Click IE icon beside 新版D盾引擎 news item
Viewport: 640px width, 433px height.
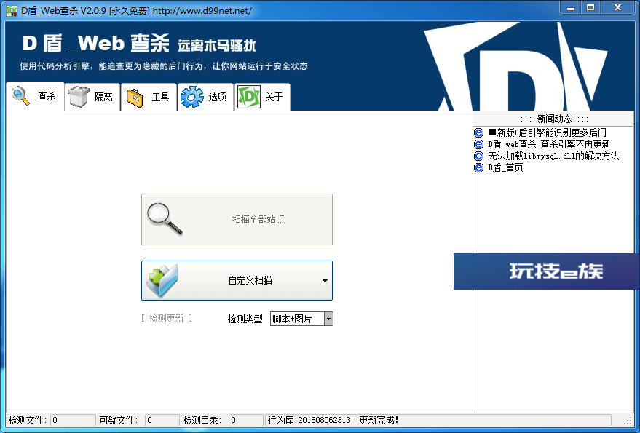coord(479,132)
